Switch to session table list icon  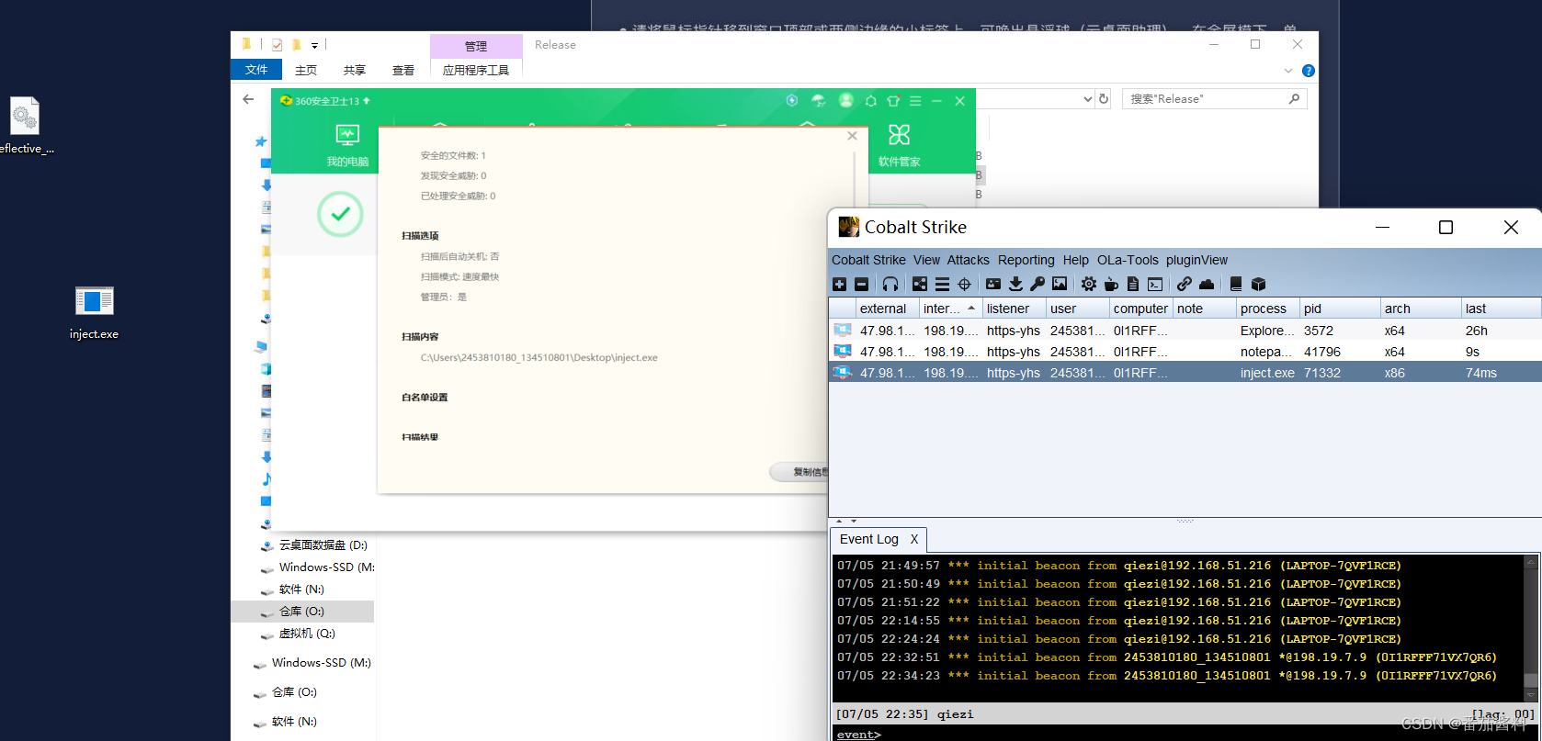pos(942,285)
